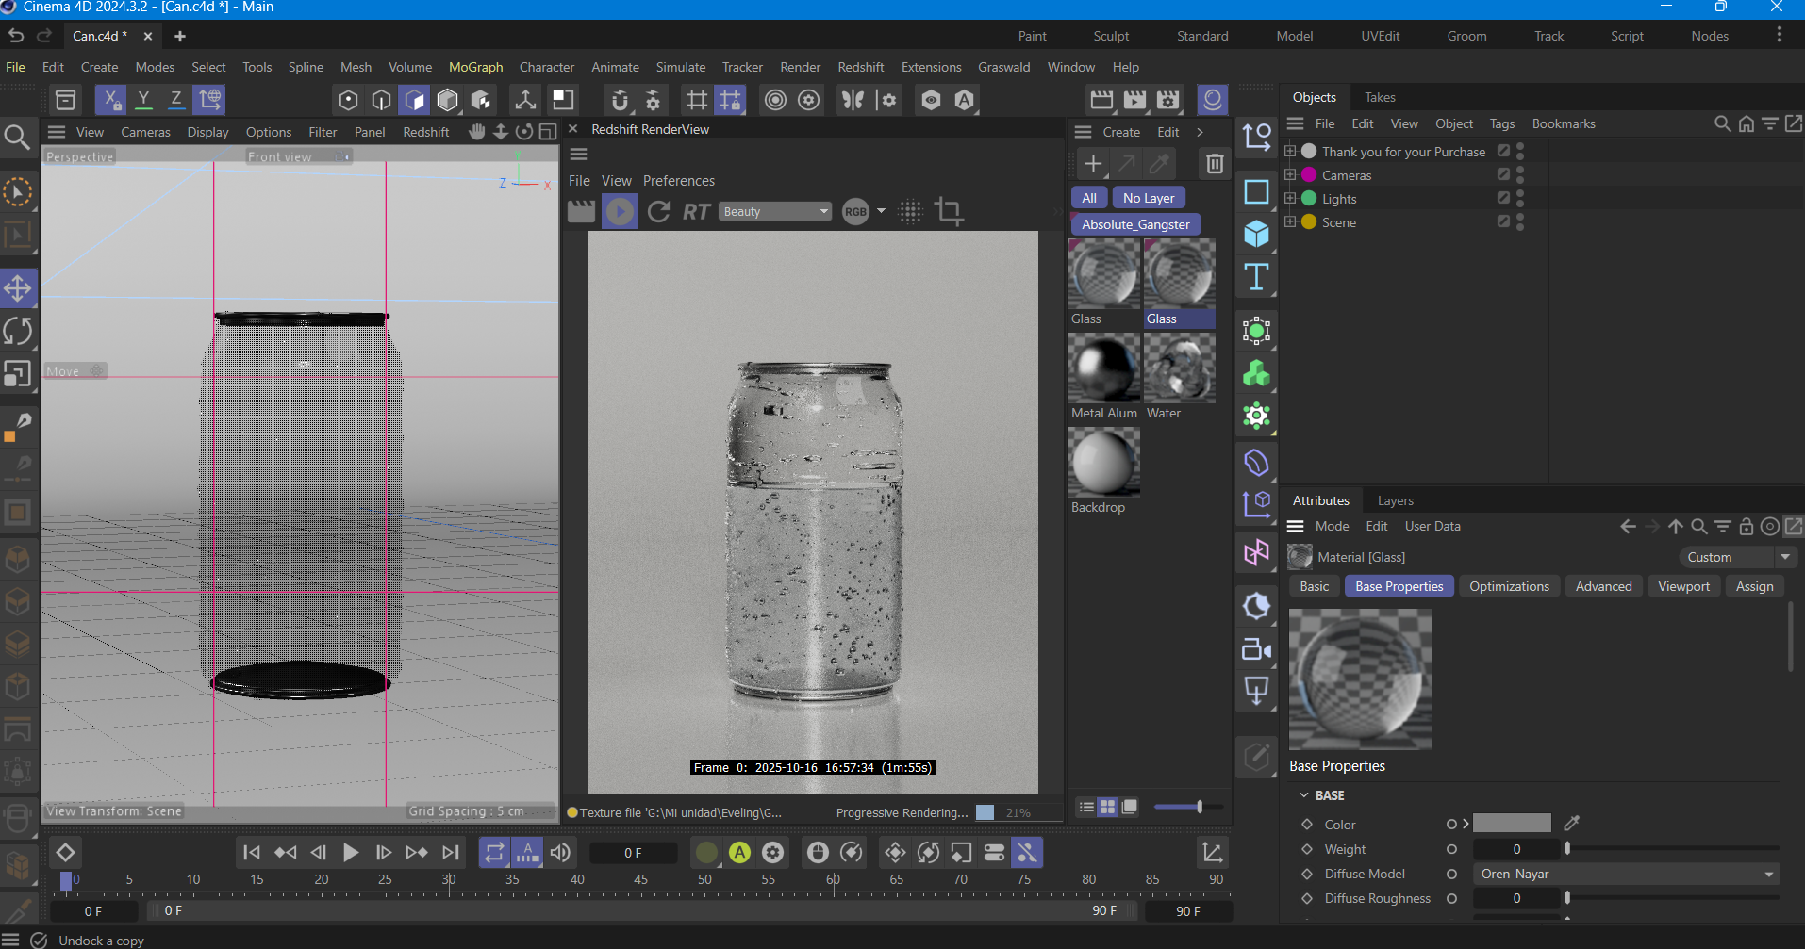Toggle X axis lock

coord(111,100)
